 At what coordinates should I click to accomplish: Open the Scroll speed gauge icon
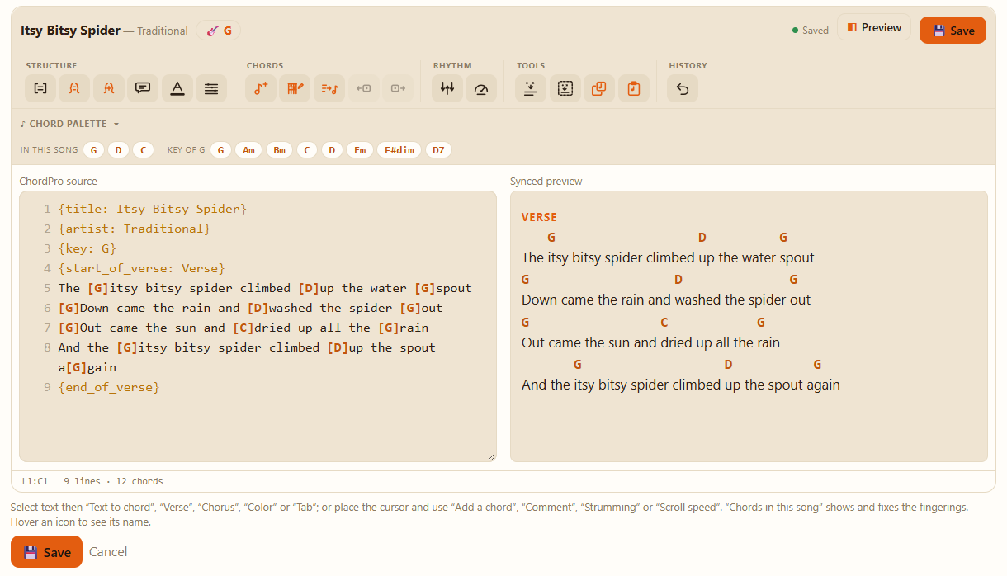481,88
